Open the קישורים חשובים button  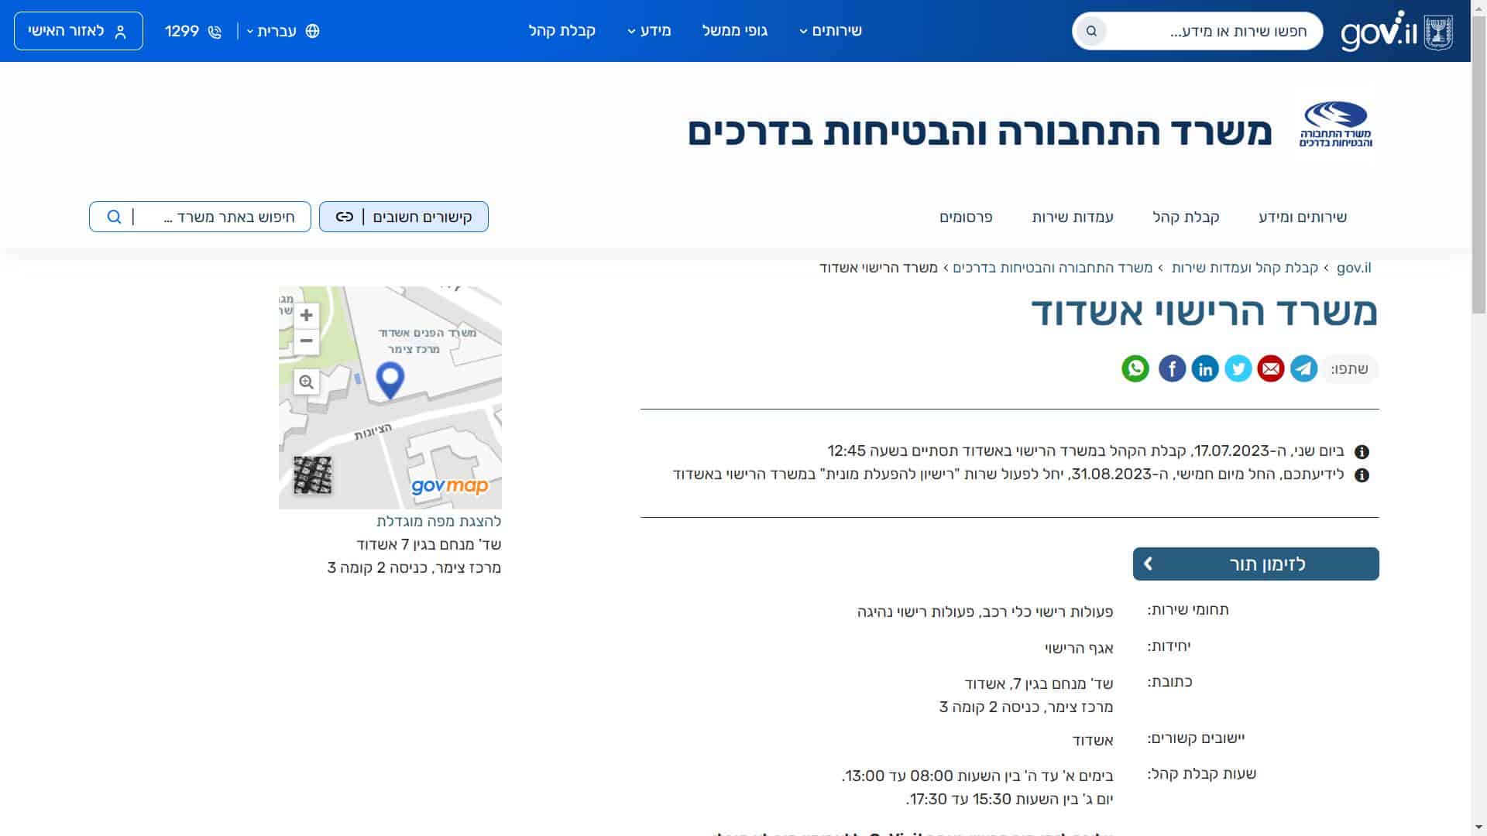point(404,217)
